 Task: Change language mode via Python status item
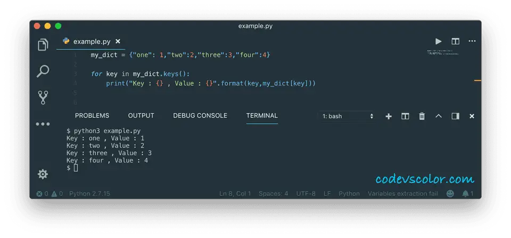point(349,194)
